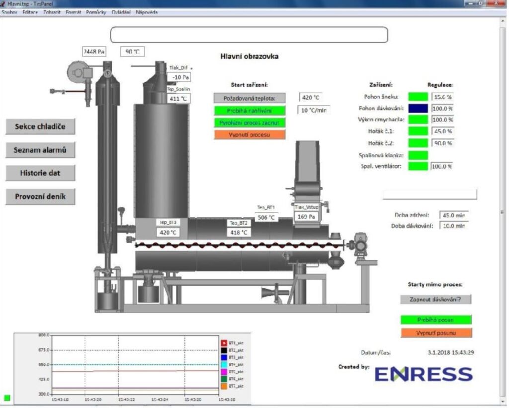Select 90 °C temperature value box

pos(132,51)
